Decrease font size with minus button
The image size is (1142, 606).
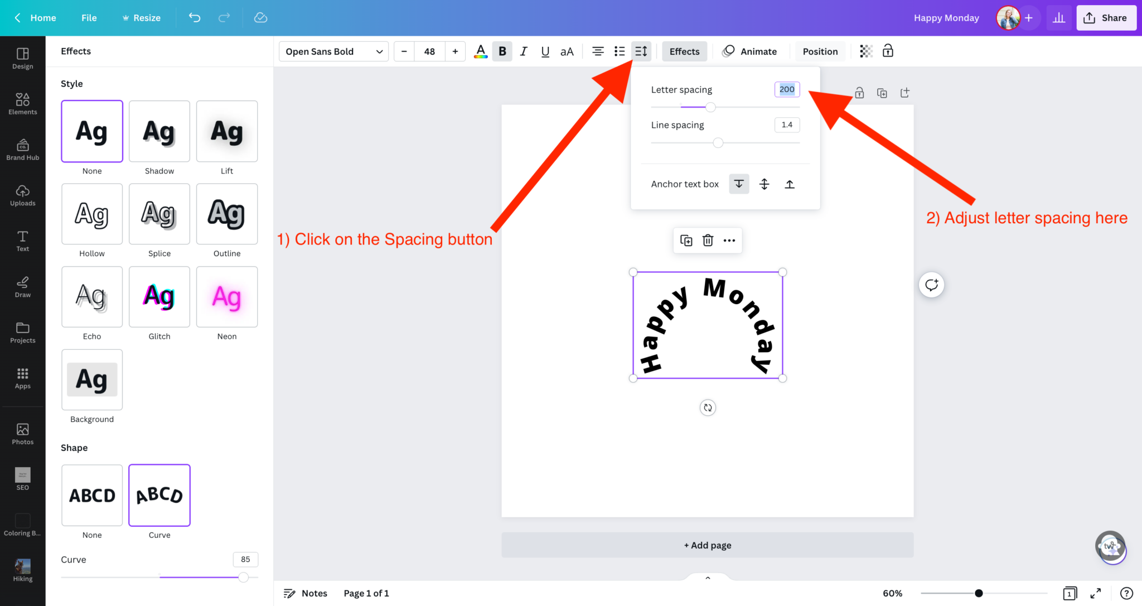pos(404,51)
